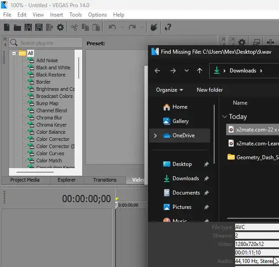Save the project with the Save icon

[x=28, y=27]
